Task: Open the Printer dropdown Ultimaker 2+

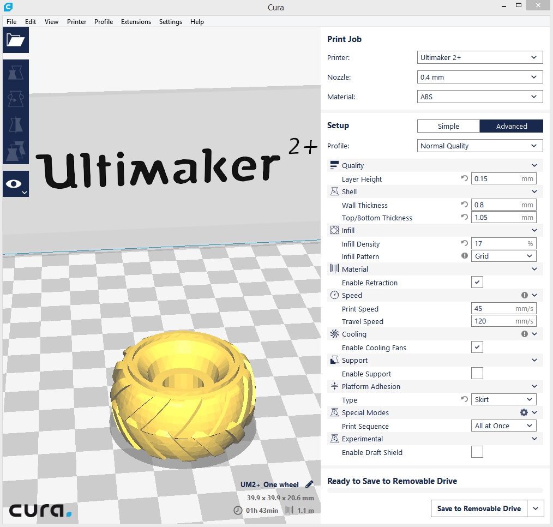Action: click(479, 57)
